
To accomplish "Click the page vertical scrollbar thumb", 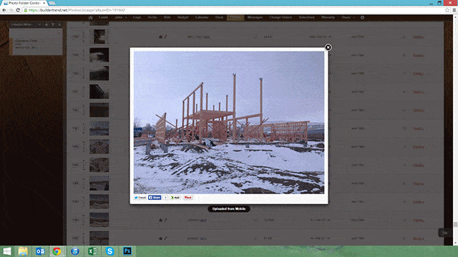I will (455, 224).
